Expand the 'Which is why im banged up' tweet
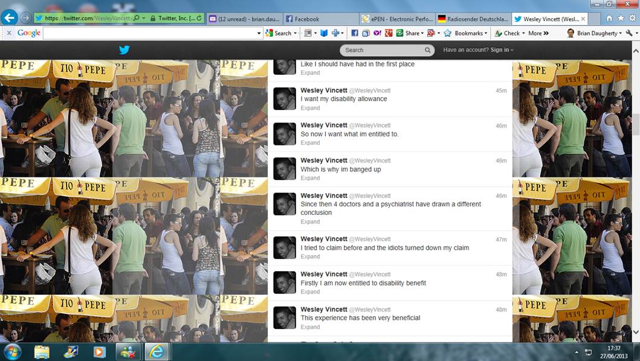 click(310, 178)
